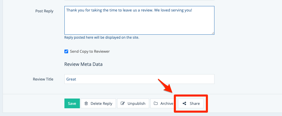Click the share network icon
282x116 pixels.
184,104
